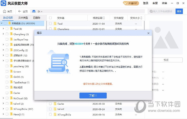Click the date 2020-11-04 in Tool row
187x119 pixels.
point(98,24)
